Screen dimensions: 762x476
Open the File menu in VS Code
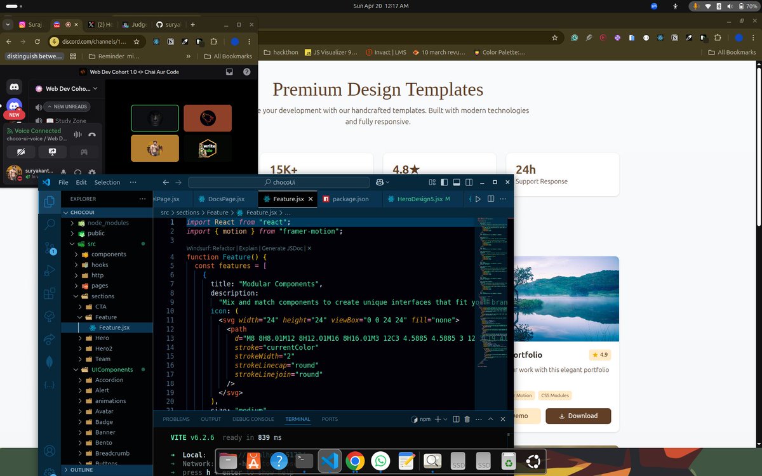[x=63, y=182]
